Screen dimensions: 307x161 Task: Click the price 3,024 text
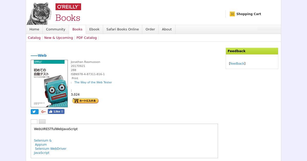[75, 95]
